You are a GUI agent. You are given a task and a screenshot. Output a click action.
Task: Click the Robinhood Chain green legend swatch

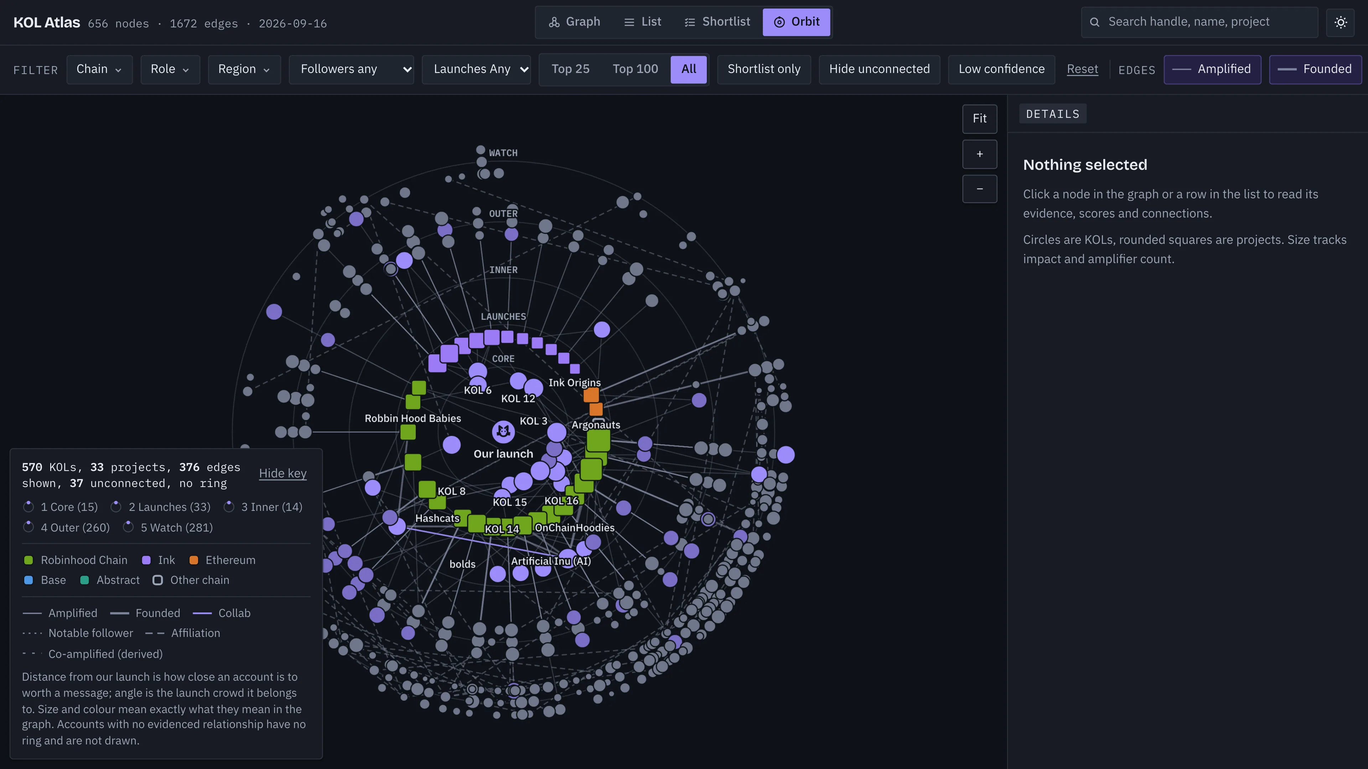coord(28,560)
